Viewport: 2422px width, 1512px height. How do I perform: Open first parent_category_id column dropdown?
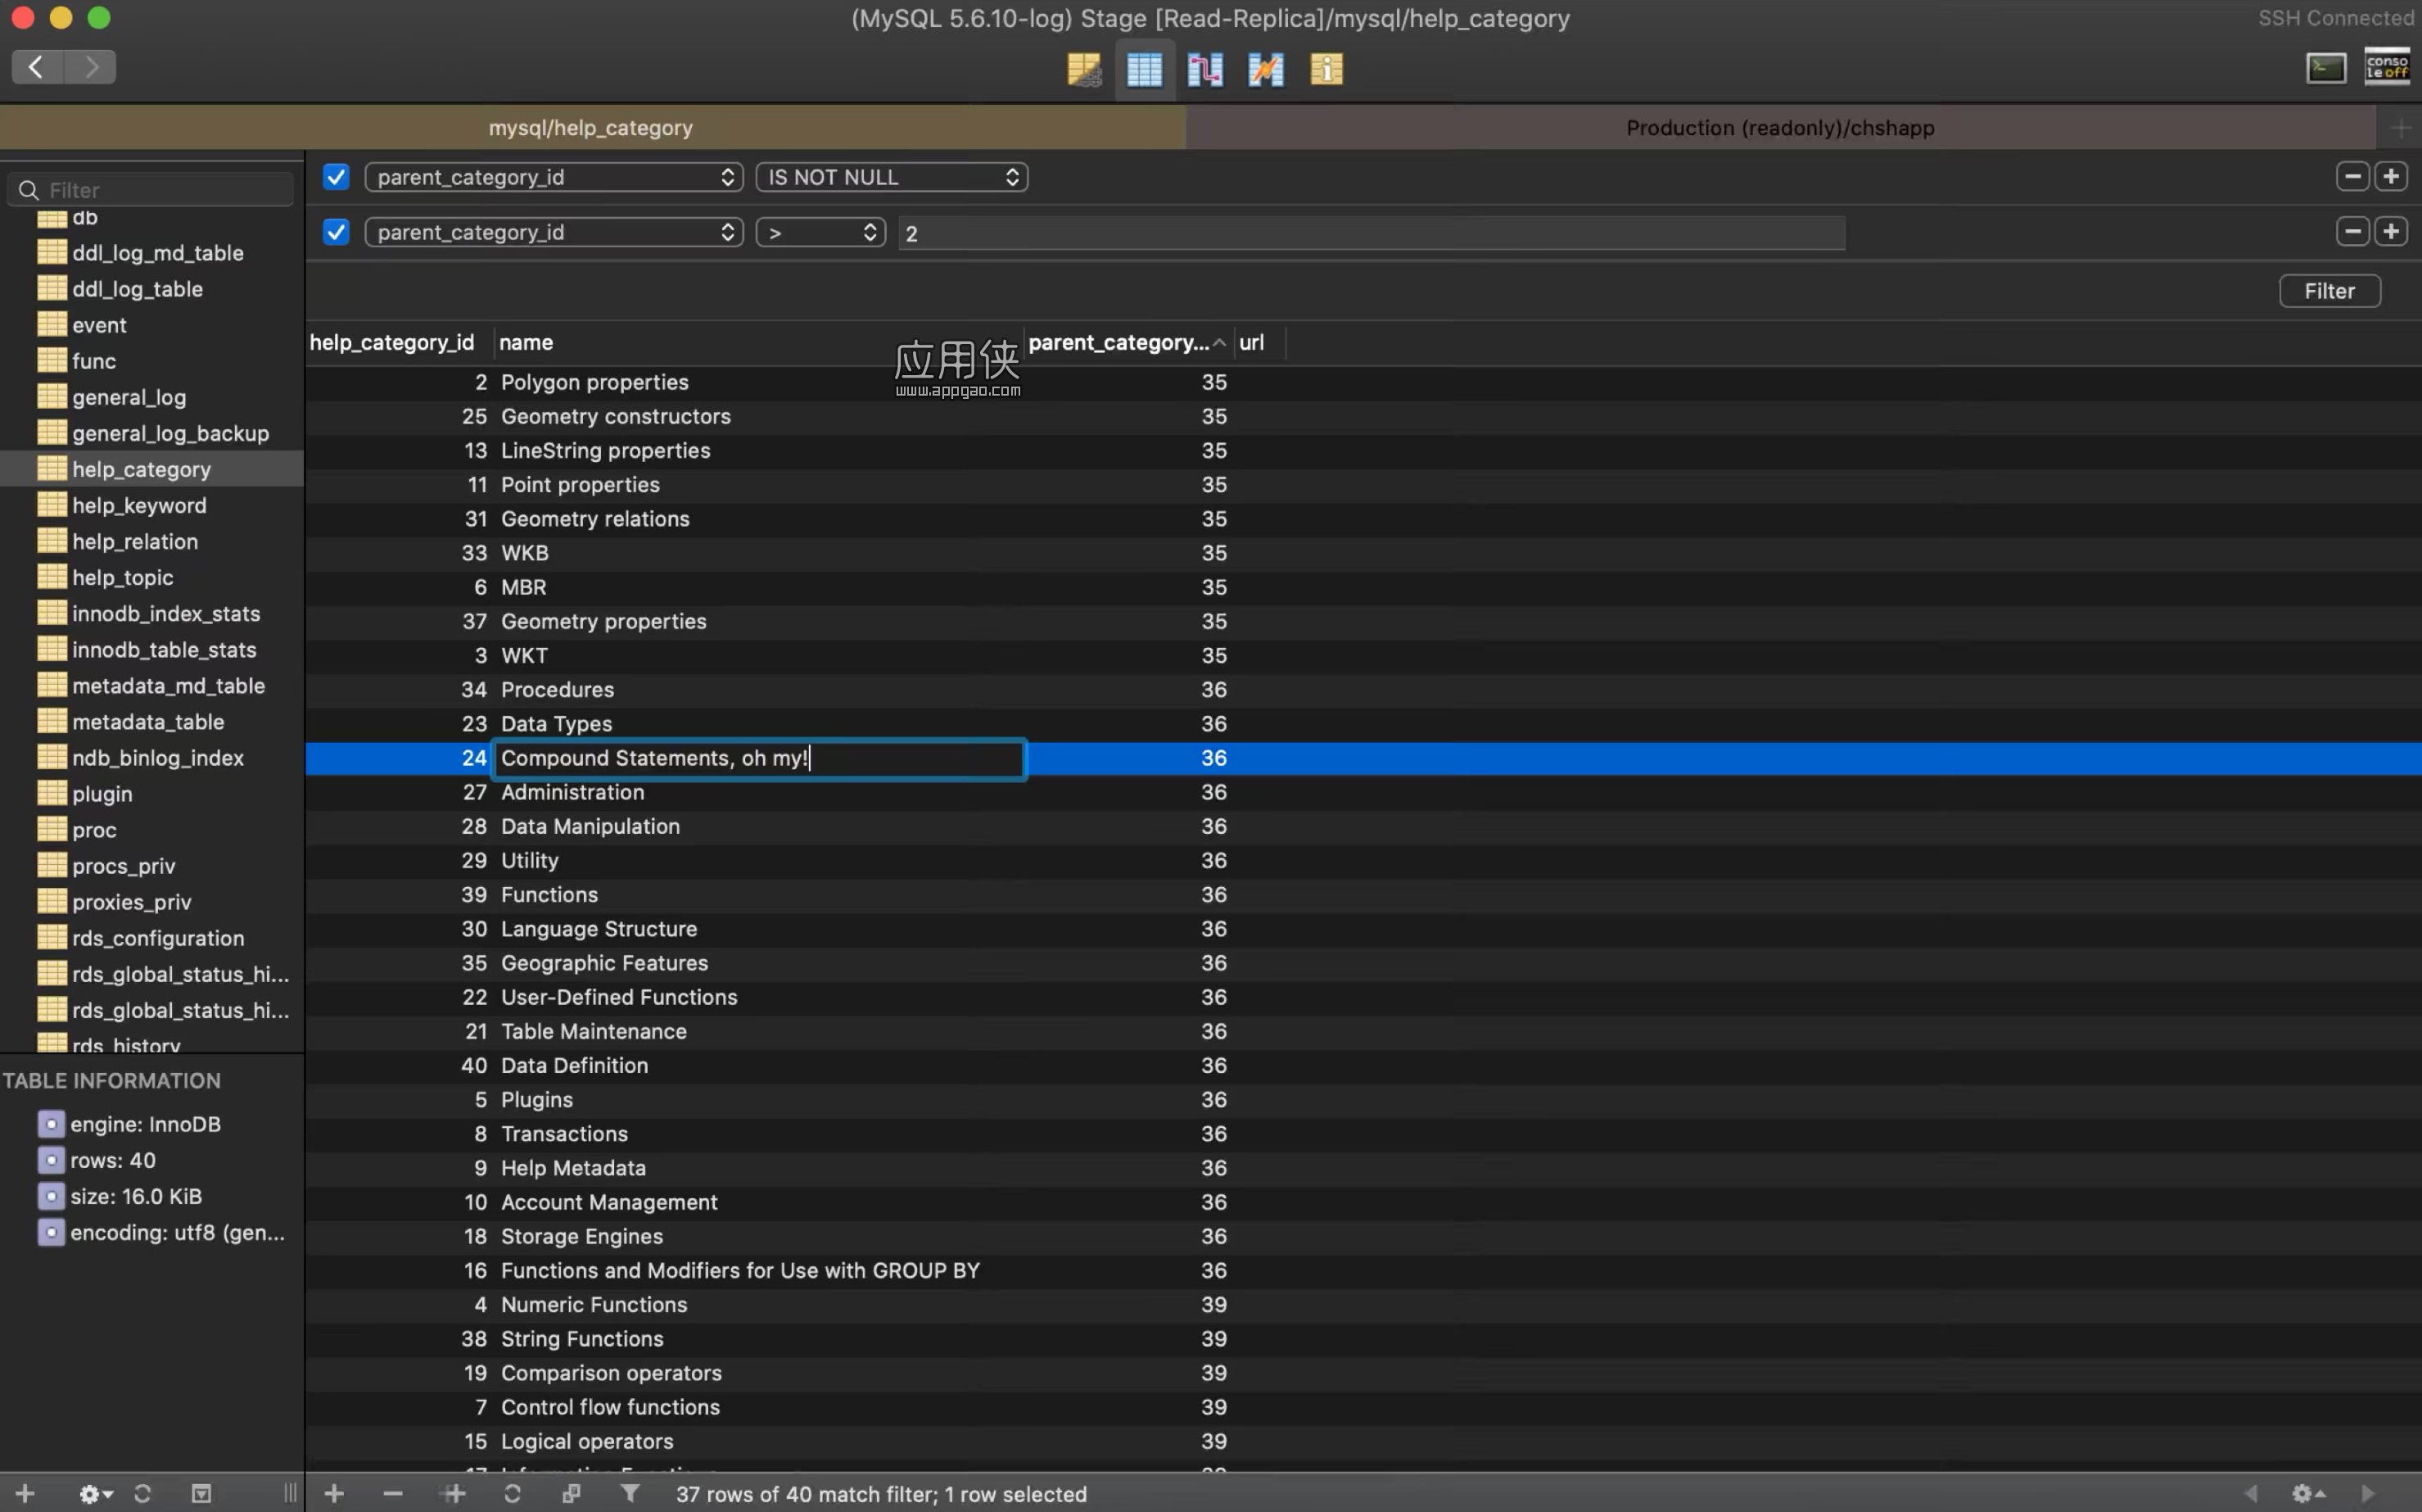point(554,177)
